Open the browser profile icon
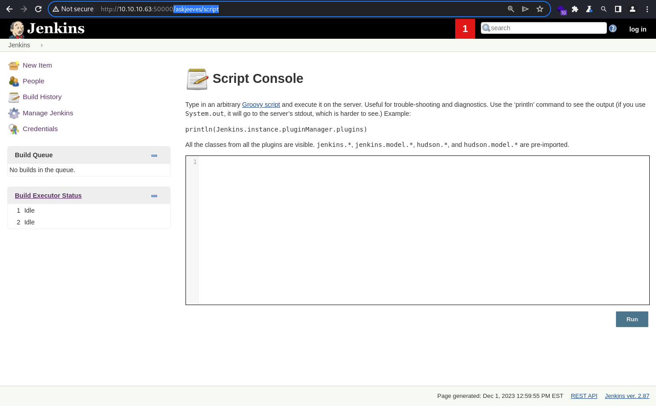The width and height of the screenshot is (656, 406). (633, 9)
